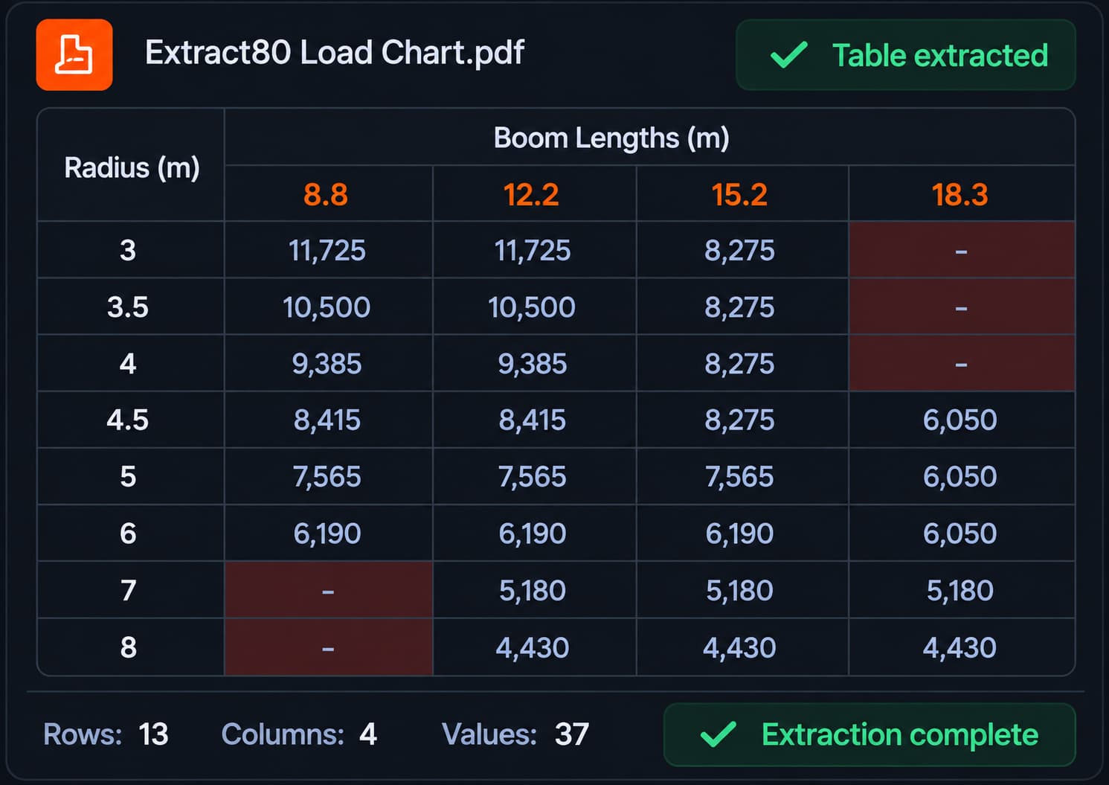1109x785 pixels.
Task: Select 10,500 in the 8.8 column, radius 3.5
Action: [x=327, y=307]
